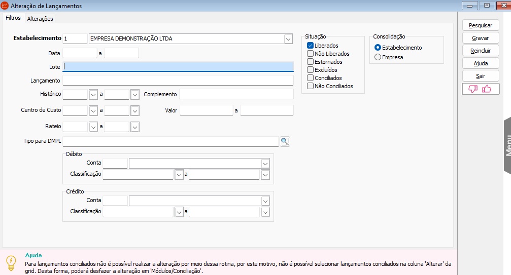This screenshot has width=511, height=275.
Task: Uncheck the Liberados checkbox
Action: coord(310,46)
